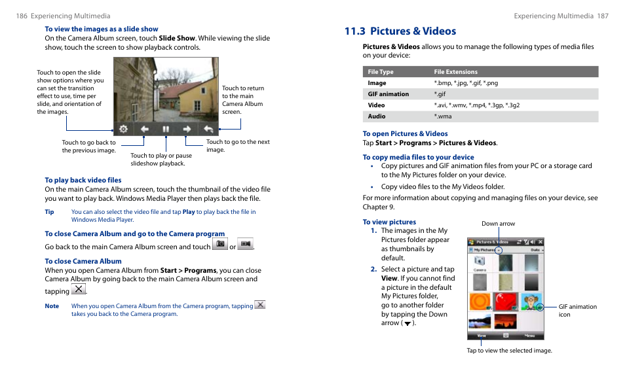Screen dimensions: 625x384
Task: Click 'To open Pictures & Videos' heading
Action: [x=405, y=133]
